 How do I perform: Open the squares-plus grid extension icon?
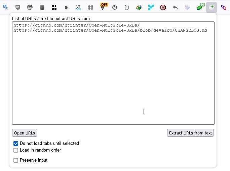[54, 7]
